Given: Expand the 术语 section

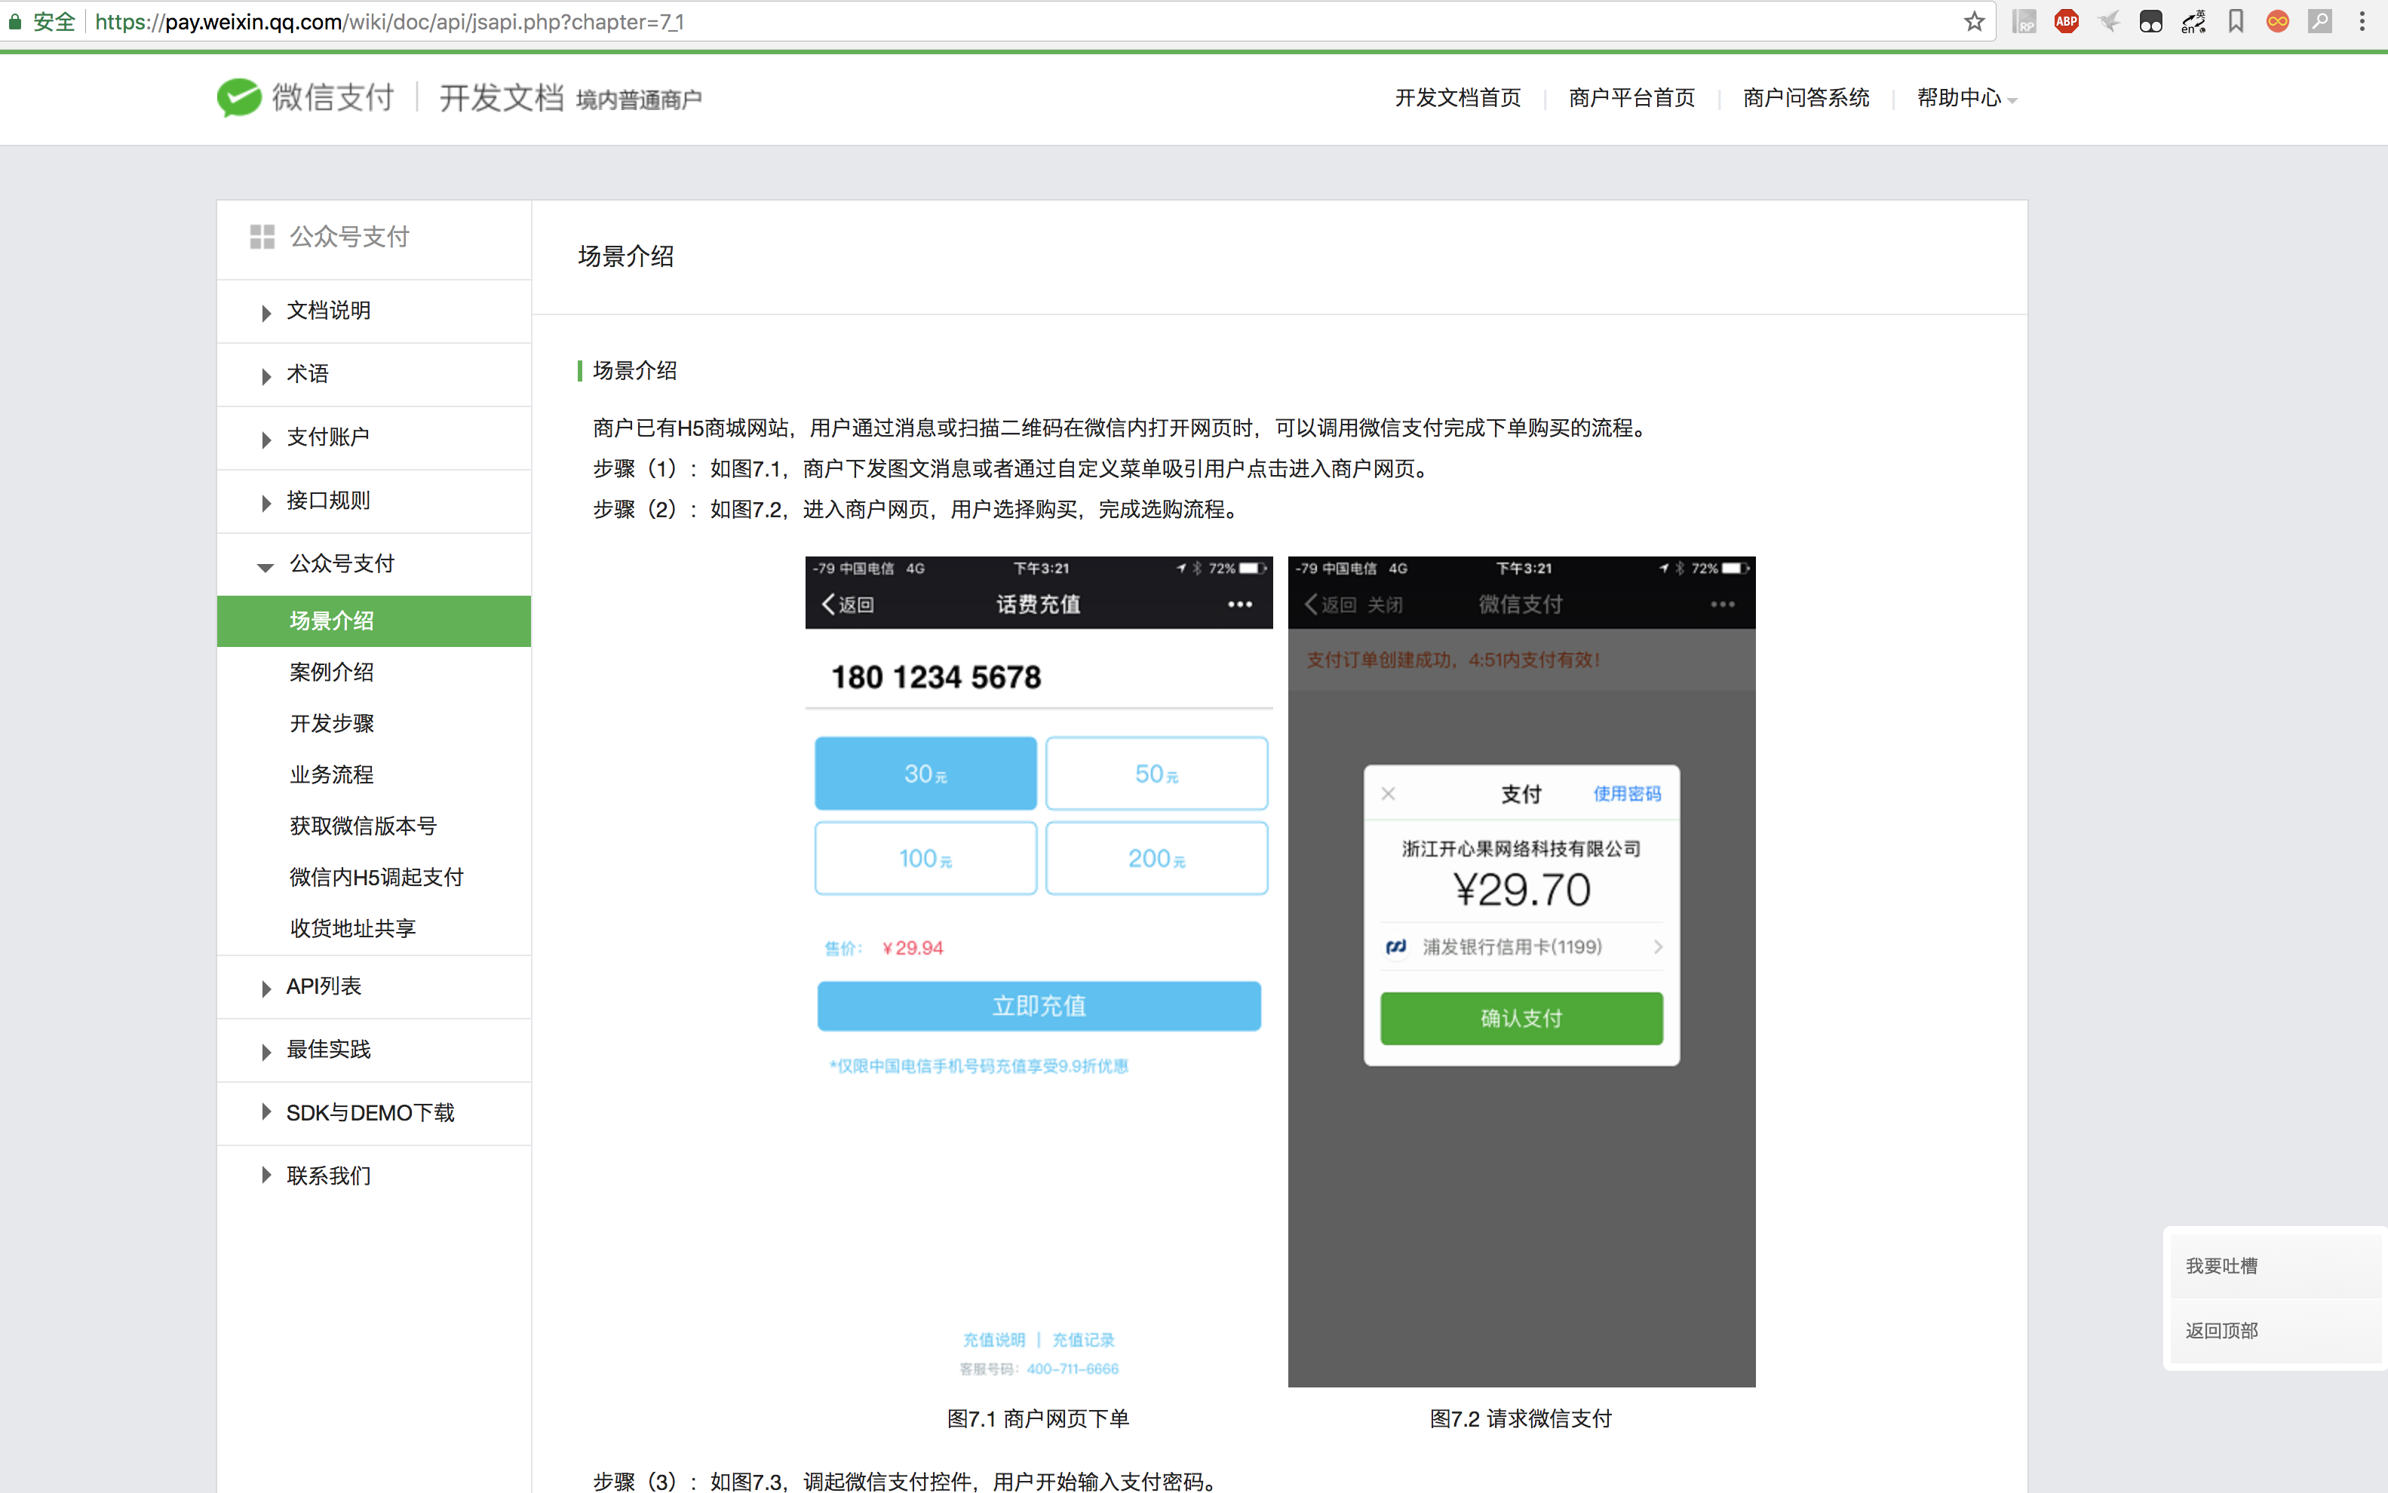Looking at the screenshot, I should pyautogui.click(x=374, y=374).
